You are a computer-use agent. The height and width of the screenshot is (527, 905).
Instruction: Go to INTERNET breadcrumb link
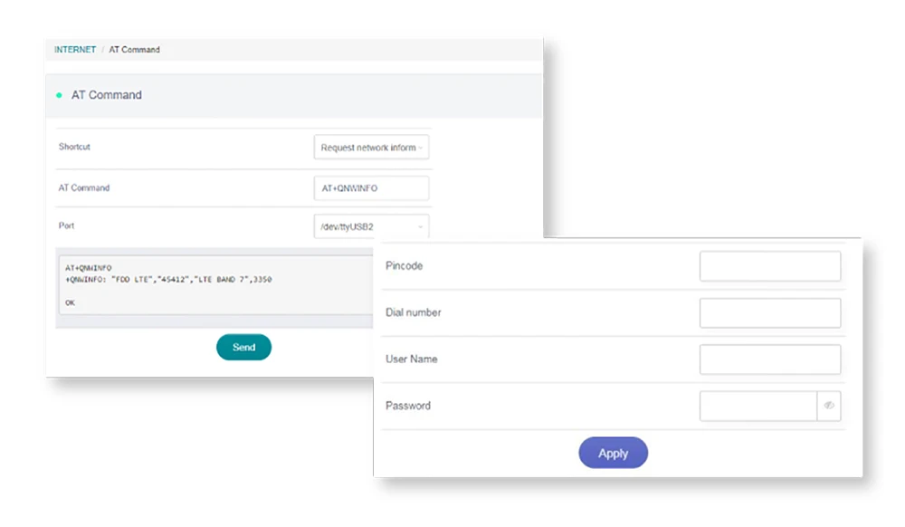(75, 50)
